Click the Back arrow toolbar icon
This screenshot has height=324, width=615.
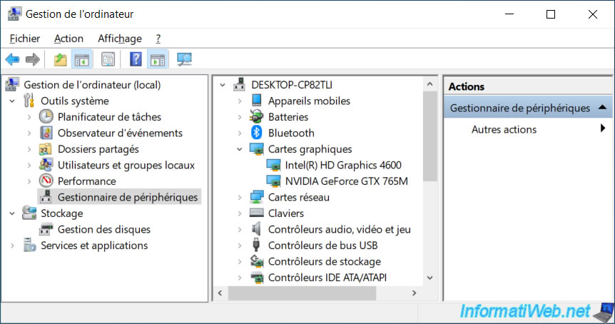point(13,60)
